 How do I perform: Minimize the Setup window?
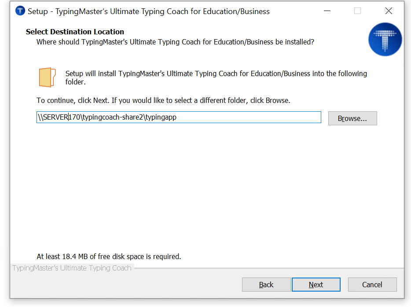(x=327, y=11)
